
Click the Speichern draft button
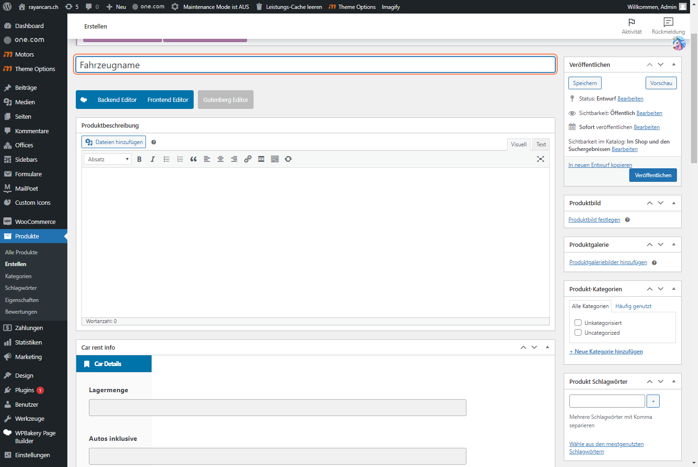[585, 83]
